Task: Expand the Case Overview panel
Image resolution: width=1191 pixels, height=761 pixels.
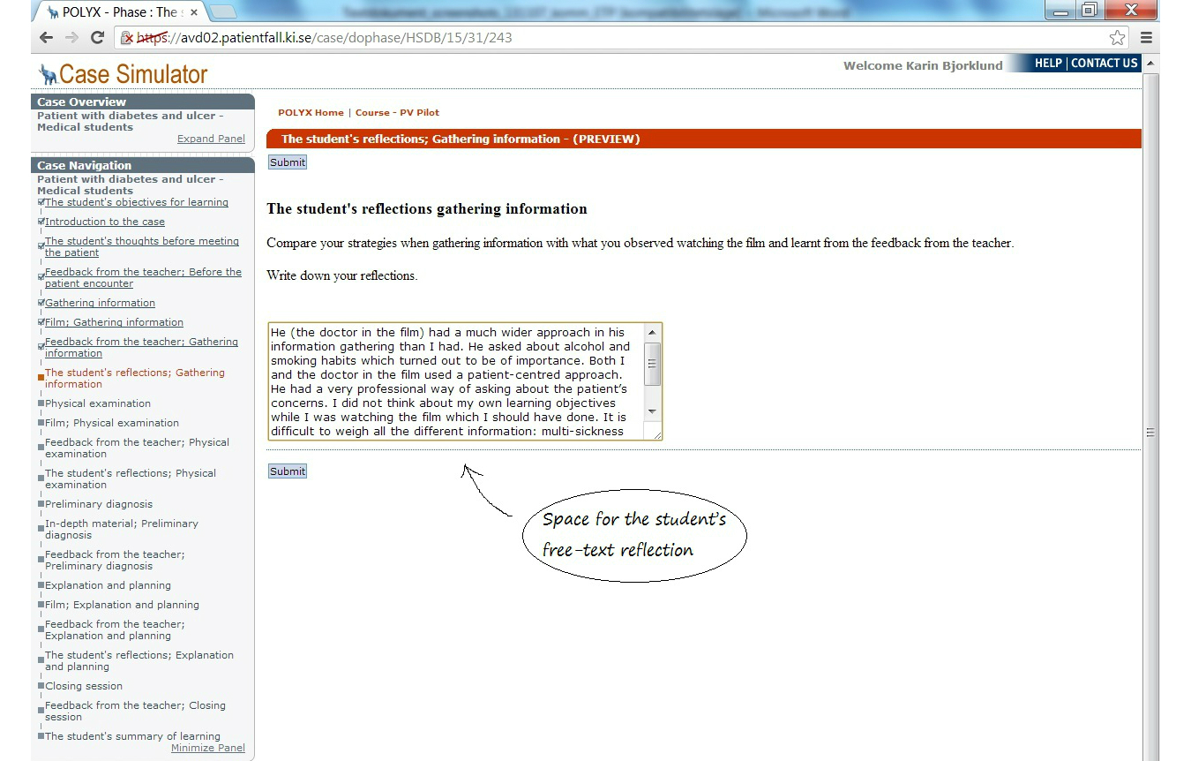Action: point(211,139)
